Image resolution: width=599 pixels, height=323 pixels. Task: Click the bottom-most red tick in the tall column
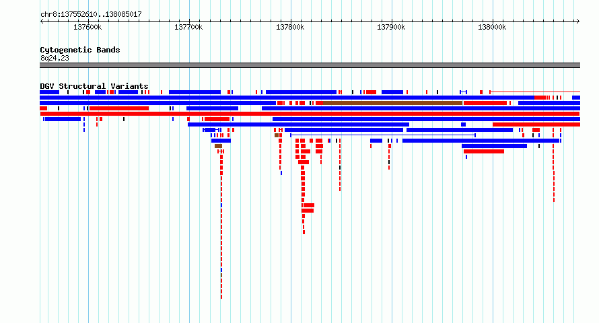[221, 296]
